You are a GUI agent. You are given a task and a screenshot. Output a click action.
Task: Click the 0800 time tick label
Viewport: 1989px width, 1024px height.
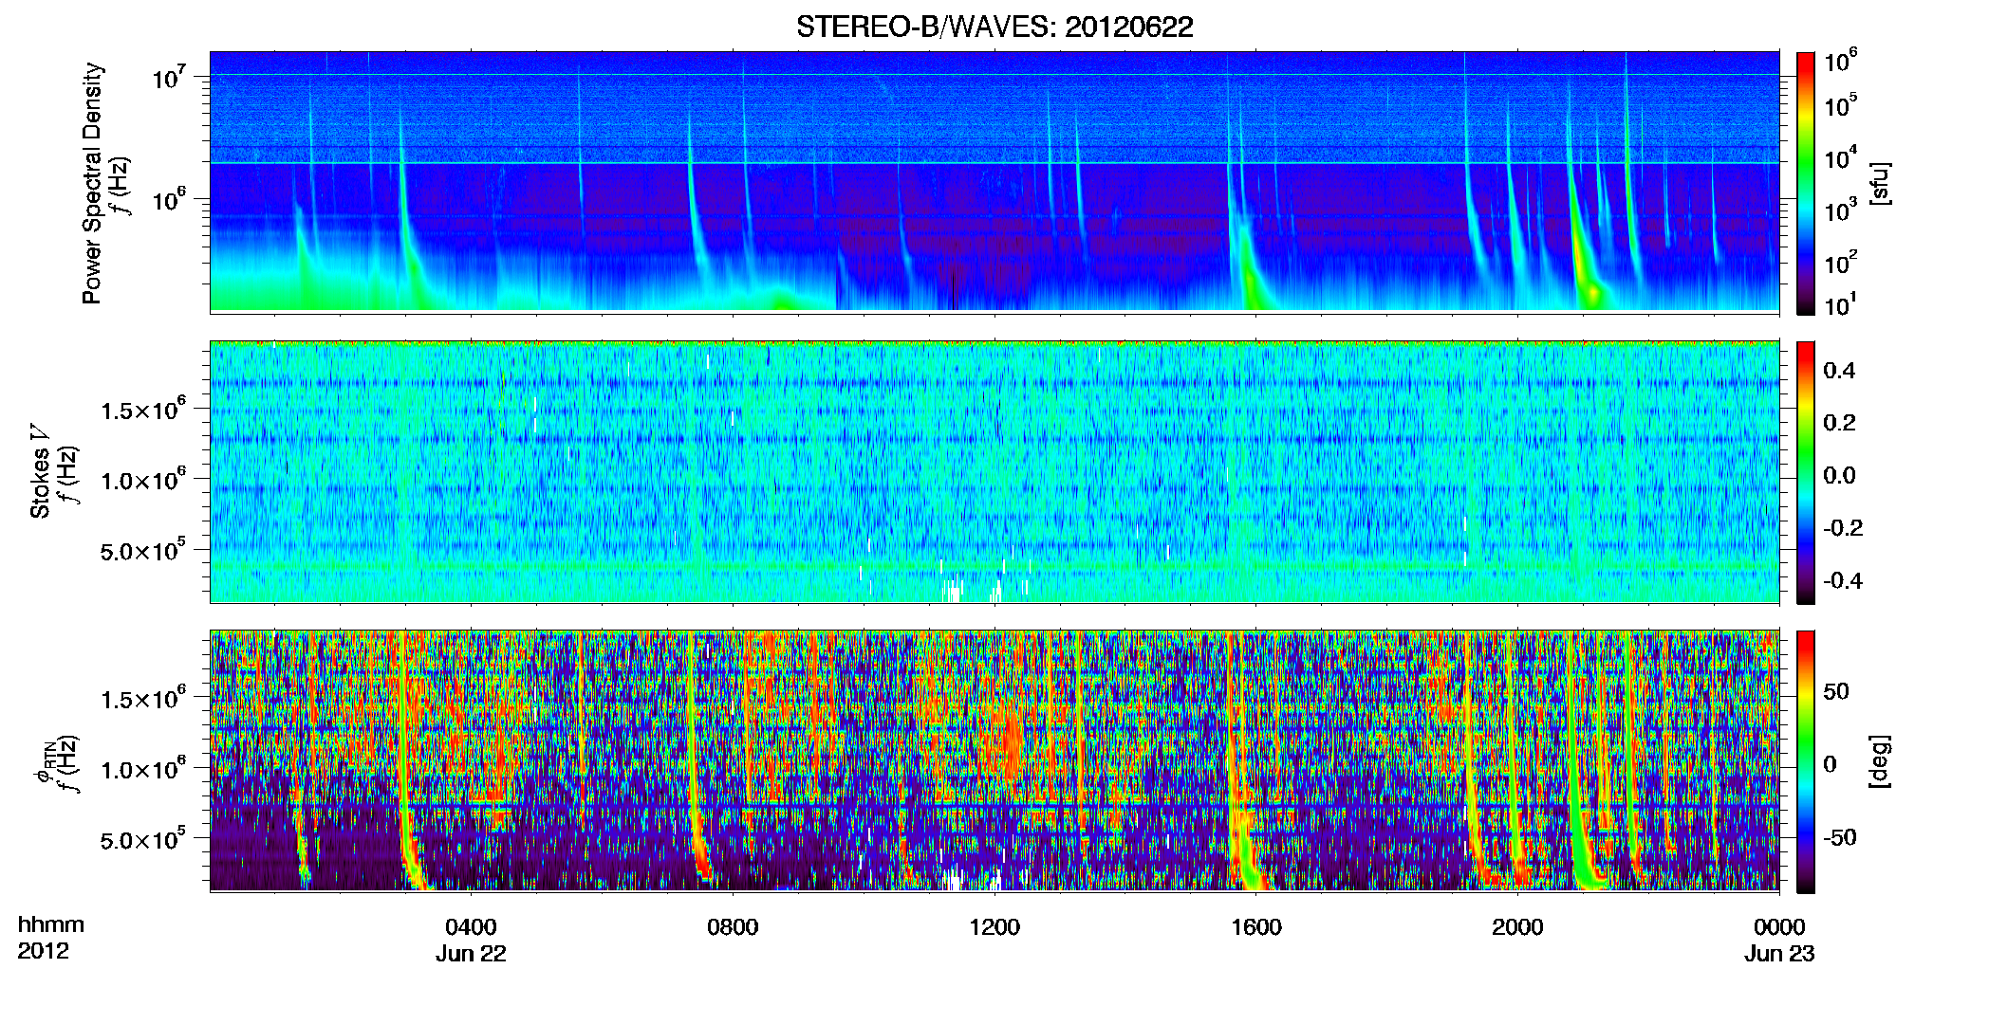click(733, 927)
